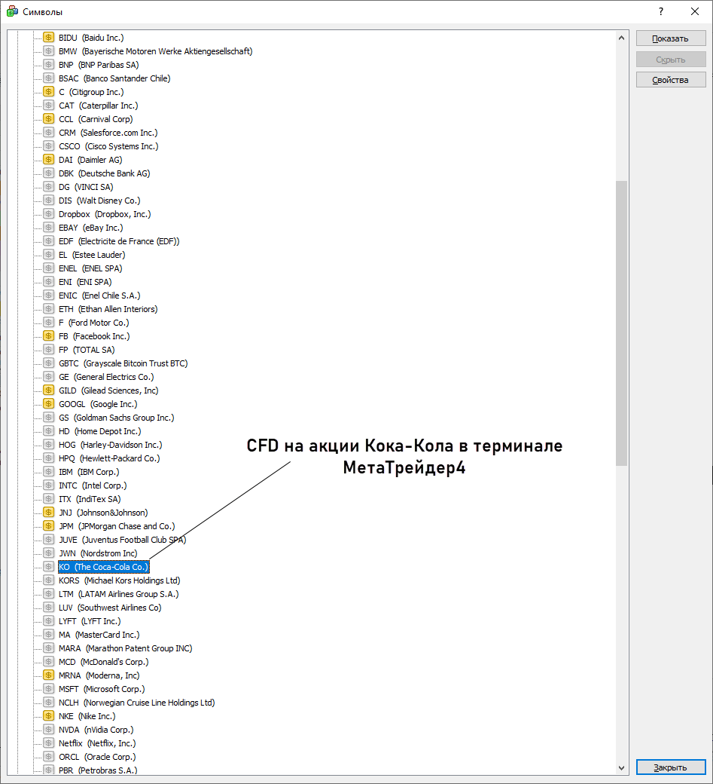Open symbol Свойства properties button

(x=670, y=80)
